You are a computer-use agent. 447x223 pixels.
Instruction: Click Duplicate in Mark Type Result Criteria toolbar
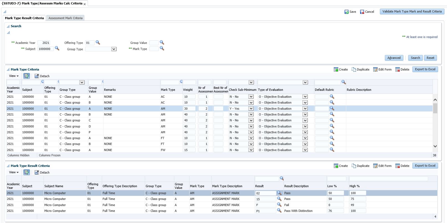(x=360, y=166)
